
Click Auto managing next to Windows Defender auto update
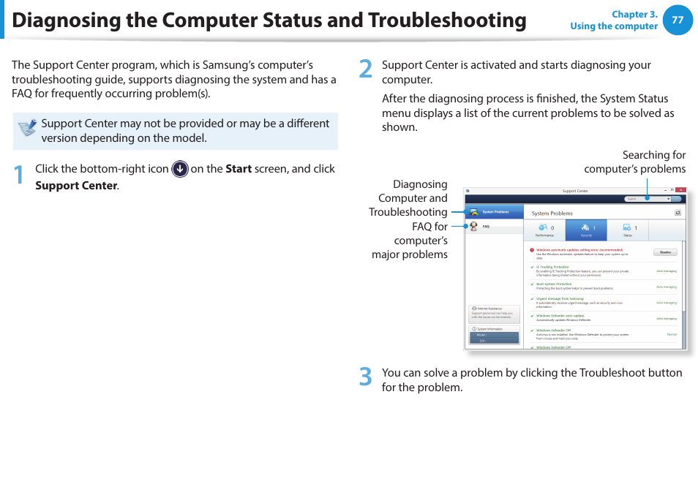[667, 319]
